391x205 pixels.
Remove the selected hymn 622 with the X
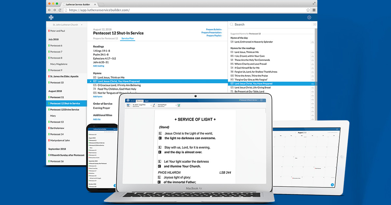(x=91, y=81)
